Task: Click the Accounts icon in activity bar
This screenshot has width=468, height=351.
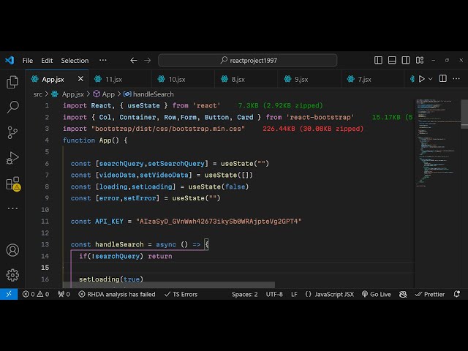Action: [x=12, y=250]
